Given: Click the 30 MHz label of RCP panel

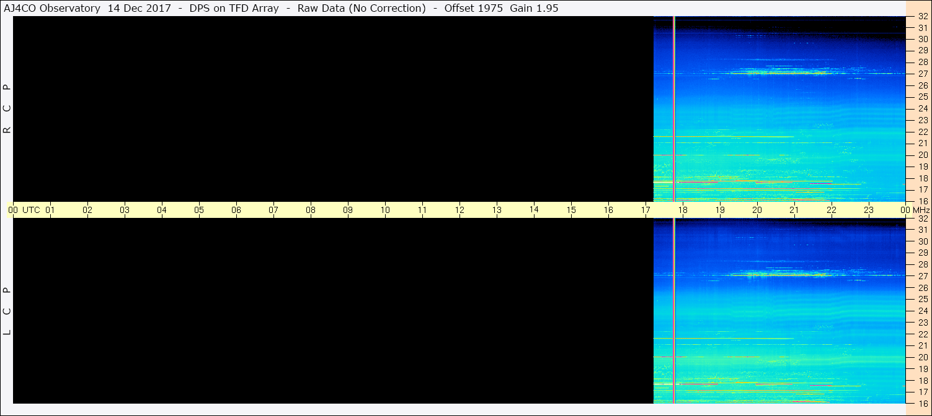Looking at the screenshot, I should [x=923, y=39].
